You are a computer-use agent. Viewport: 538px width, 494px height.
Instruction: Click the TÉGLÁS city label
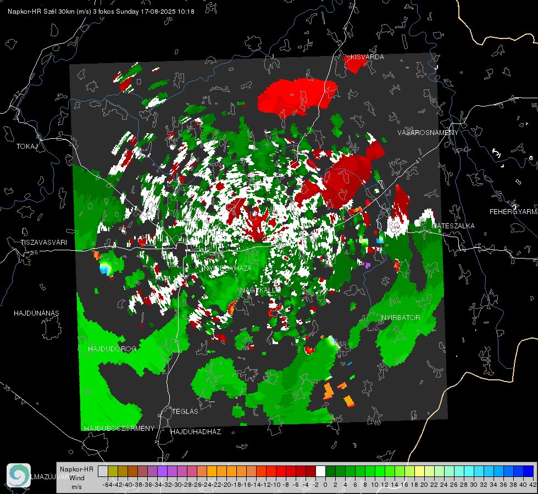pos(185,412)
